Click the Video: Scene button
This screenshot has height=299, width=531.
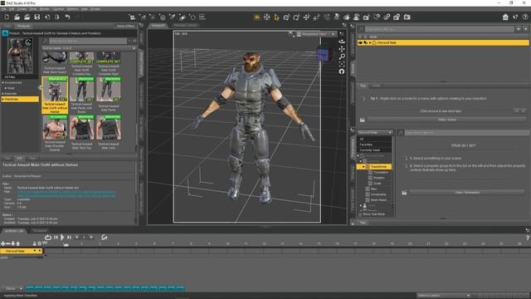(447, 120)
